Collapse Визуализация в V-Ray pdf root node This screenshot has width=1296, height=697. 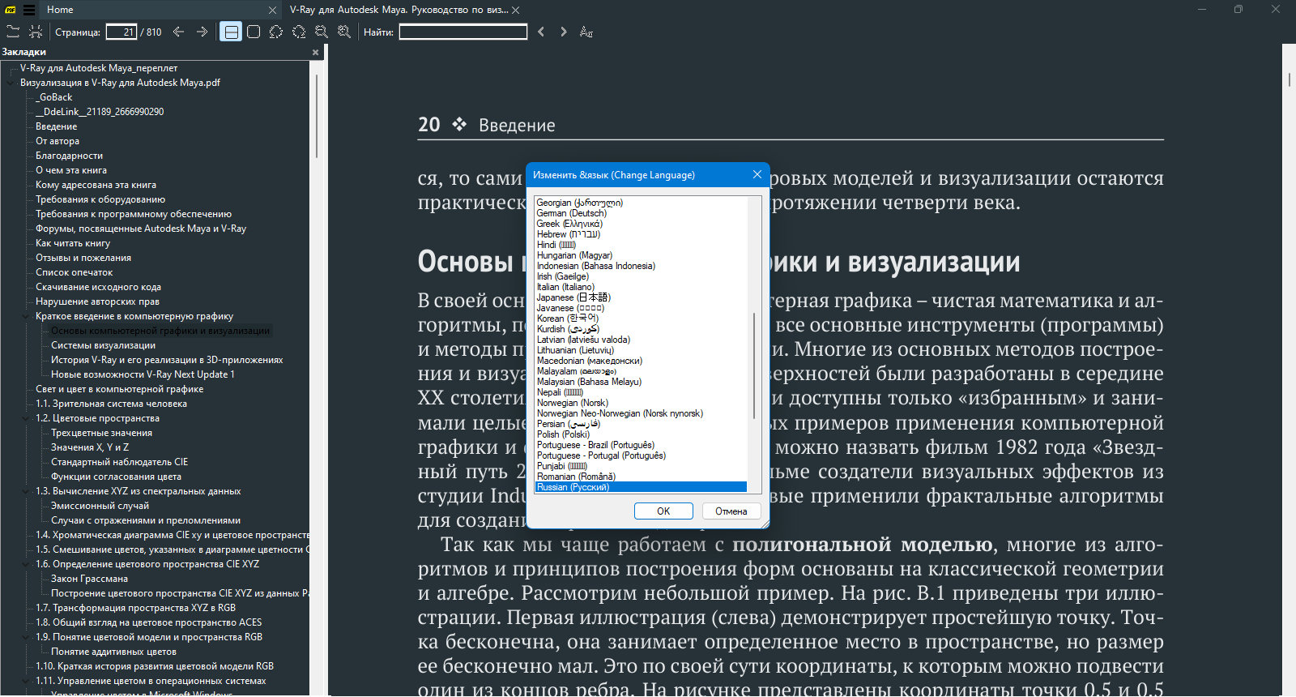(x=11, y=83)
